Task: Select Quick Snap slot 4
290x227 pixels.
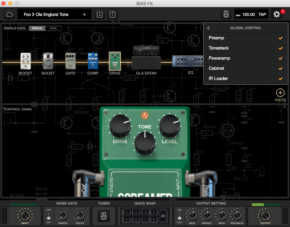Action: [154, 212]
